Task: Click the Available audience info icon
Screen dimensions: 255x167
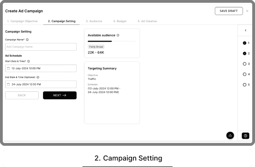Action: click(x=118, y=35)
